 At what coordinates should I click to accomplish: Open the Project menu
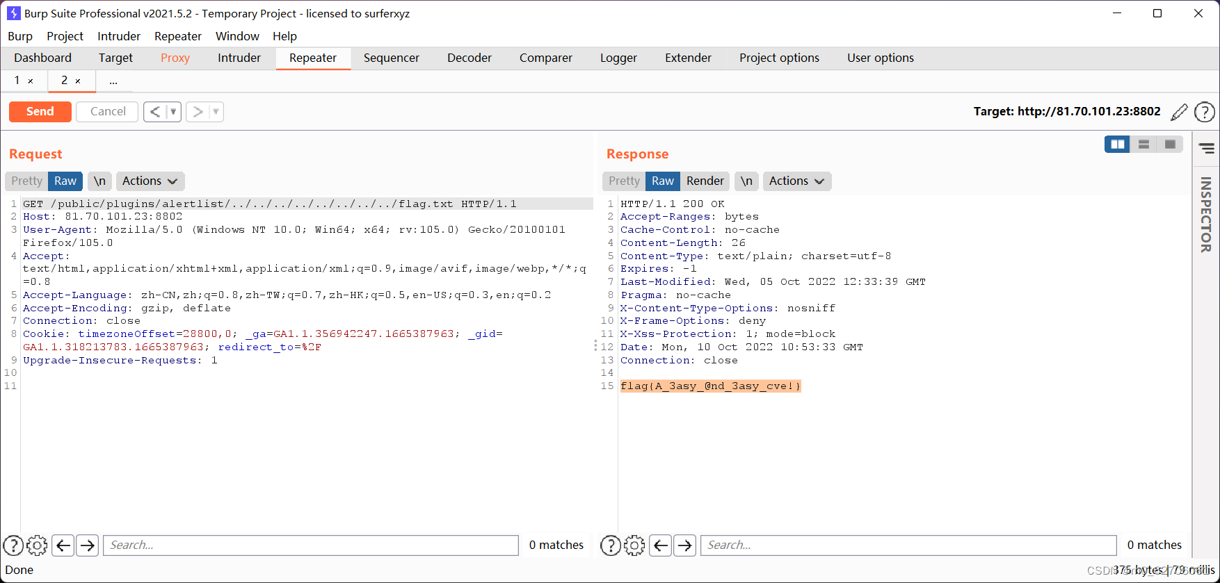[x=65, y=36]
